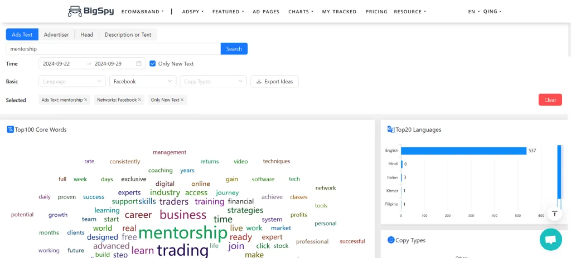Click the red Clear button
This screenshot has width=571, height=258.
click(550, 100)
